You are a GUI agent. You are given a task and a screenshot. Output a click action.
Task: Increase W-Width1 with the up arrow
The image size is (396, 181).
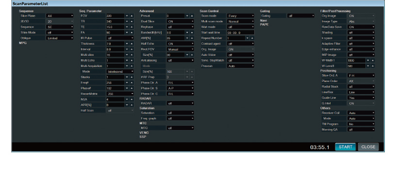click(373, 60)
